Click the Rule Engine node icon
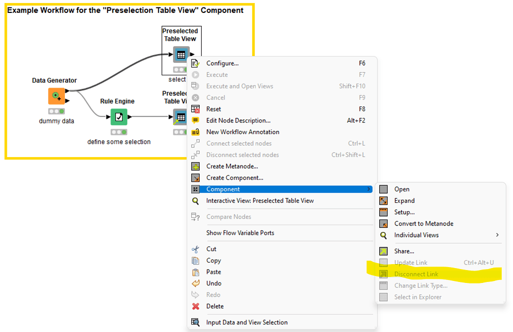Image resolution: width=513 pixels, height=332 pixels. pos(118,116)
